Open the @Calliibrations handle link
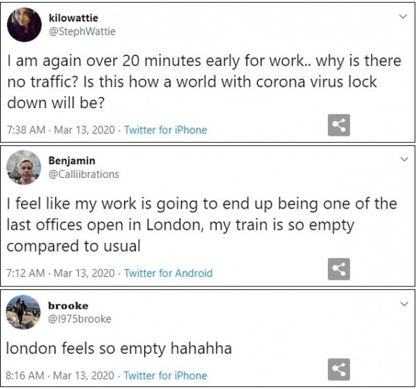416x389 pixels. coord(83,174)
